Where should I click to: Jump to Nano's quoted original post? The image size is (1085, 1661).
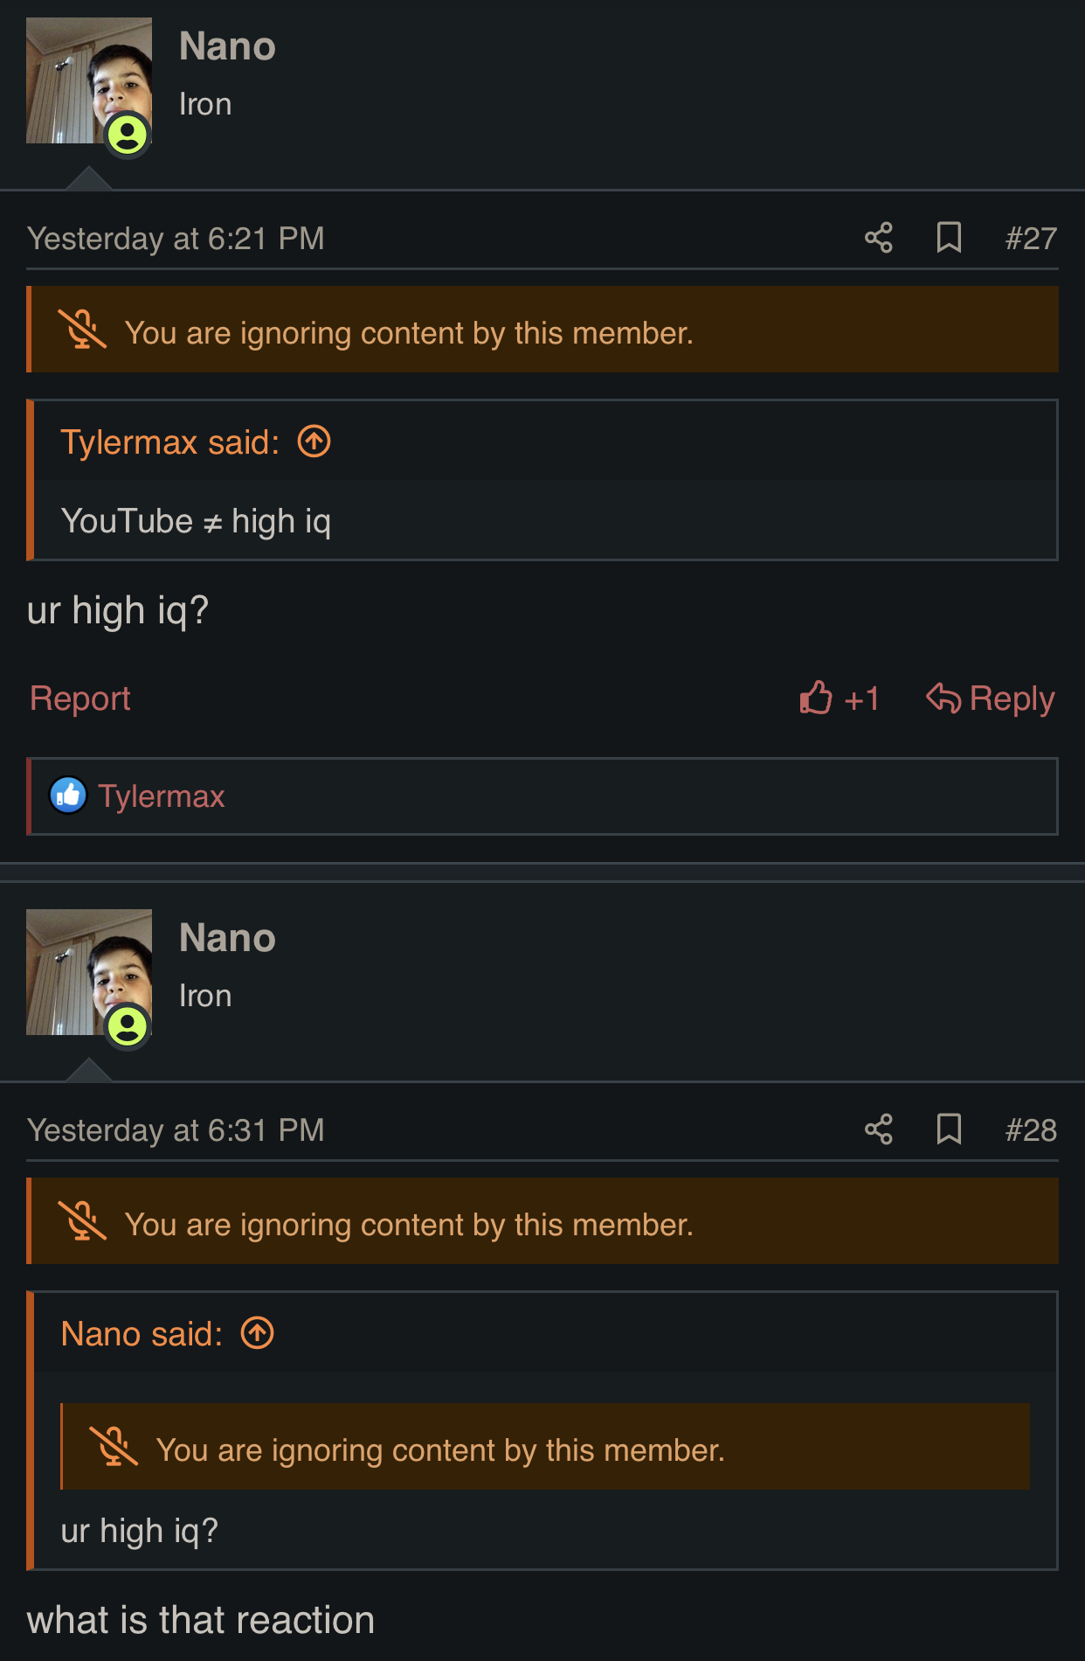258,1333
